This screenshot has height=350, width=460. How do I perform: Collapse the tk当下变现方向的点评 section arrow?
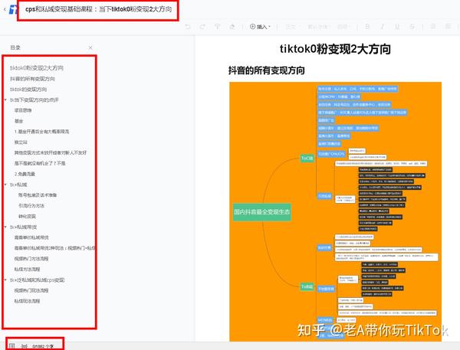pyautogui.click(x=5, y=100)
